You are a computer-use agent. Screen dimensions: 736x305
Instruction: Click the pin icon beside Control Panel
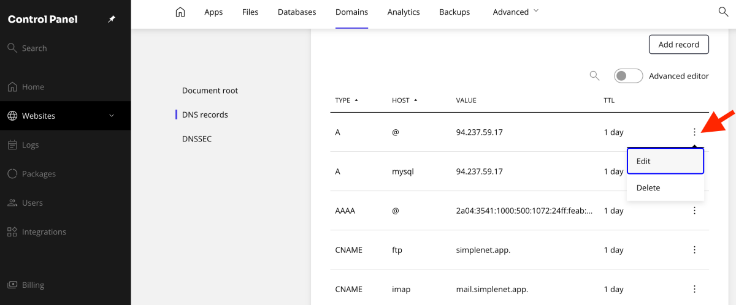[x=111, y=20]
